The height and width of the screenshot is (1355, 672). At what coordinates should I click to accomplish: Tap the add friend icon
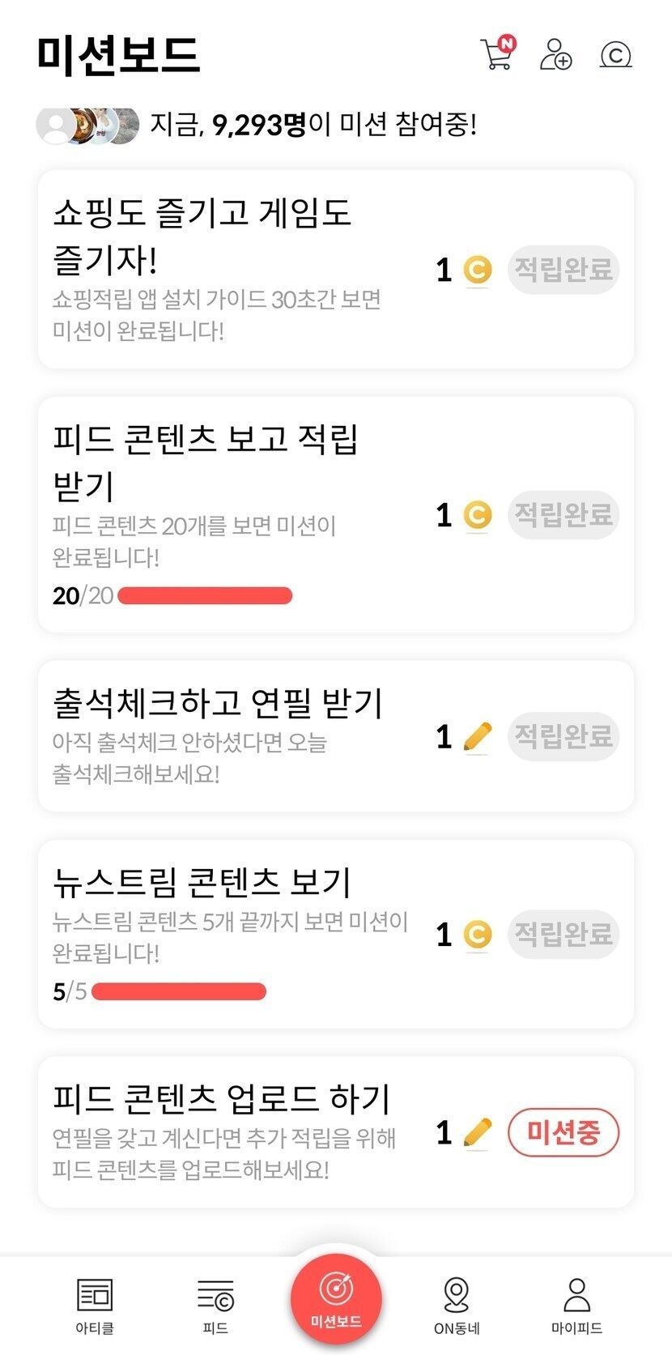555,54
